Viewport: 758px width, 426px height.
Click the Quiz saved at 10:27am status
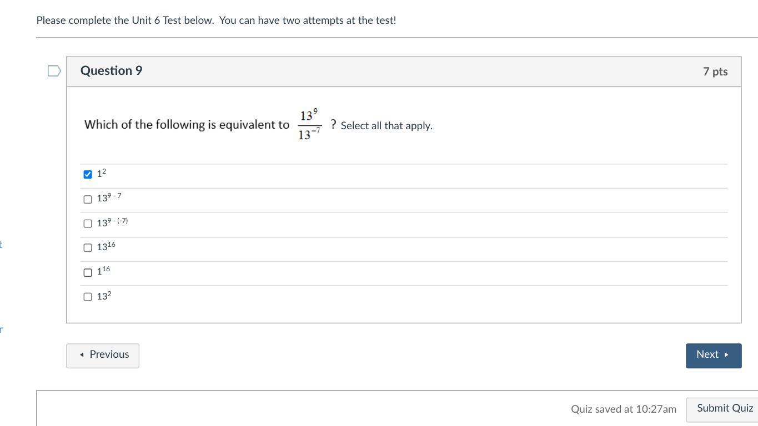[623, 409]
